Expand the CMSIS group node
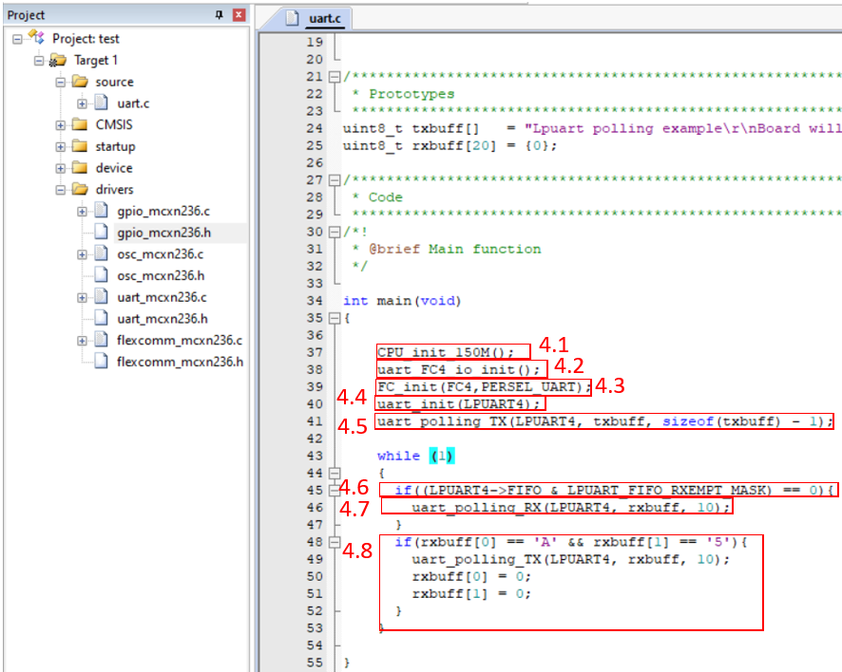 coord(61,124)
